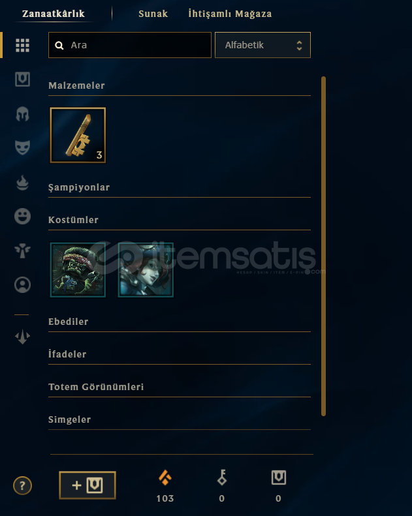412x516 pixels.
Task: Show skins with the mask icon
Action: pyautogui.click(x=22, y=147)
